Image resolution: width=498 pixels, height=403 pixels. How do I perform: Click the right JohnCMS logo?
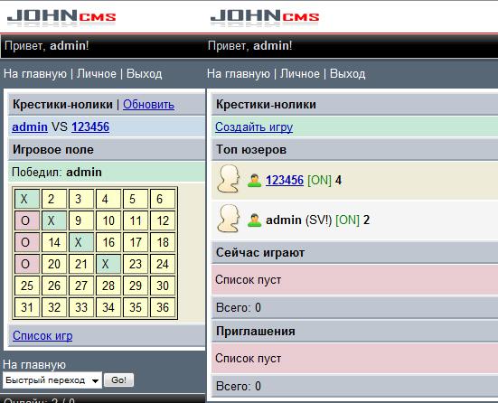click(x=265, y=17)
